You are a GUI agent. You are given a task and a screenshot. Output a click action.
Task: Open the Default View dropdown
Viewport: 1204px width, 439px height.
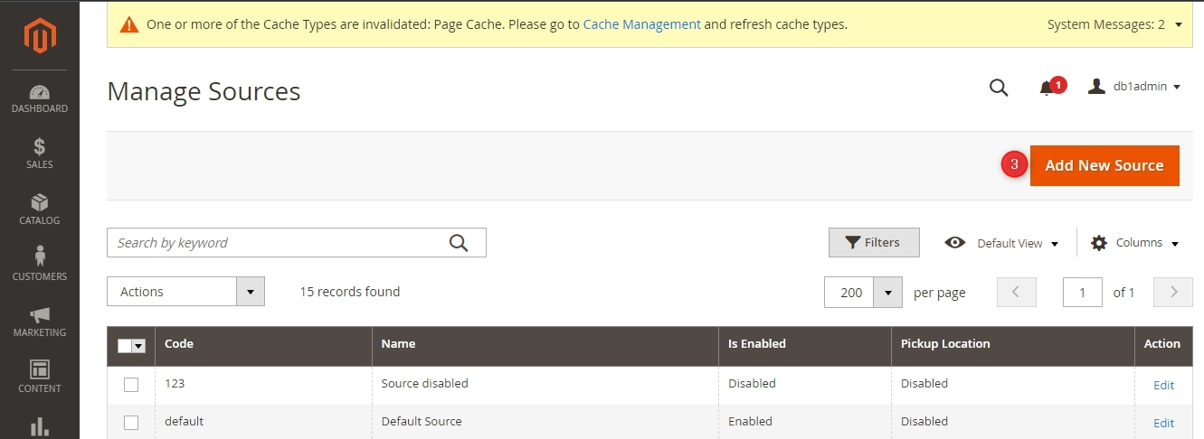pos(1001,243)
